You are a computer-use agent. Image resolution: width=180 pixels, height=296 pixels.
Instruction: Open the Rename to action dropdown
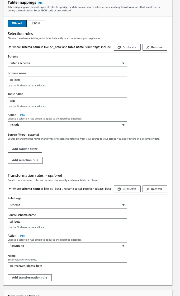[x=67, y=246]
